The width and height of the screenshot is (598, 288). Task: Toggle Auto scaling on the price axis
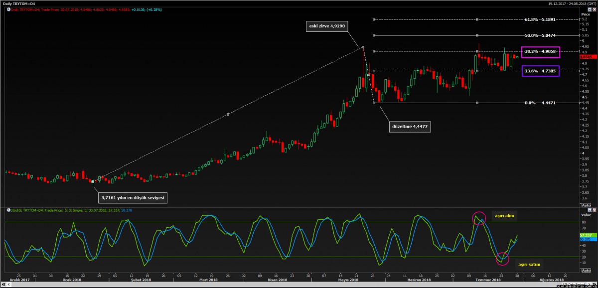[x=586, y=205]
